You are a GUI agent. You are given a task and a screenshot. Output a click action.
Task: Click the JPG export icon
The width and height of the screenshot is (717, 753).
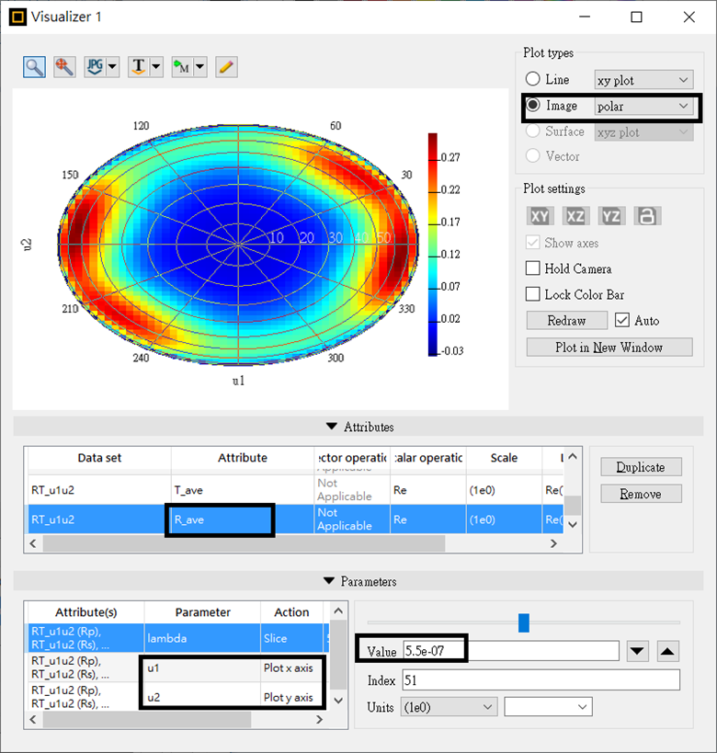tap(95, 67)
